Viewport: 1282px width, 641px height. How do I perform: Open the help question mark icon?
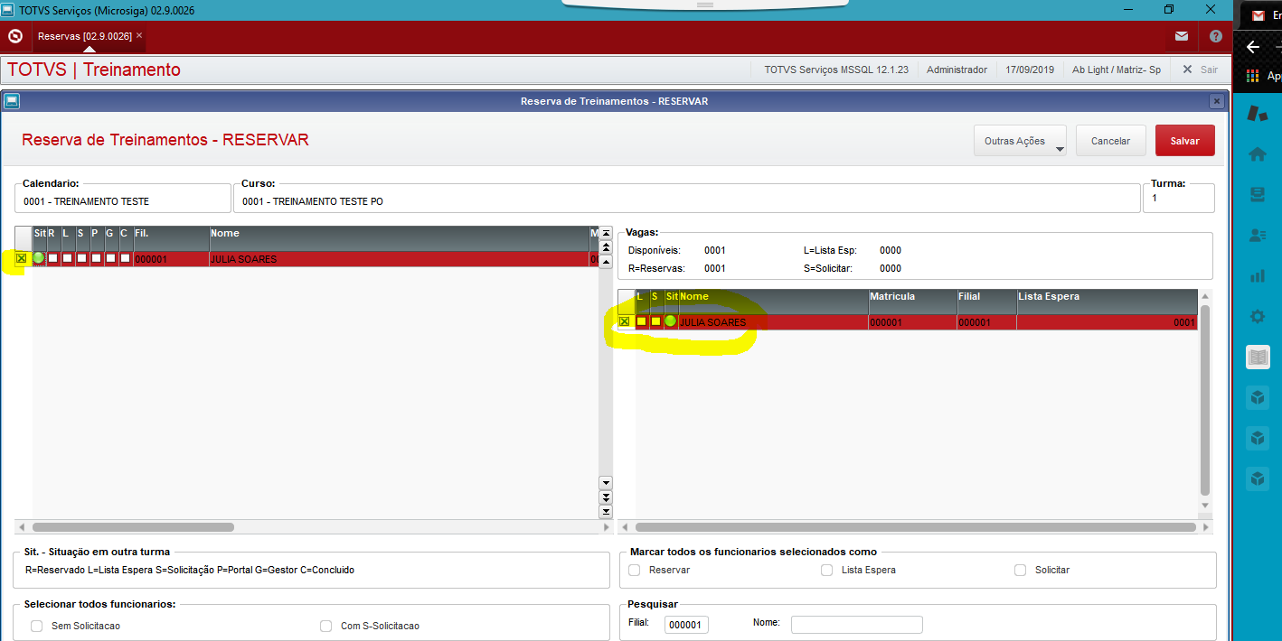1216,37
